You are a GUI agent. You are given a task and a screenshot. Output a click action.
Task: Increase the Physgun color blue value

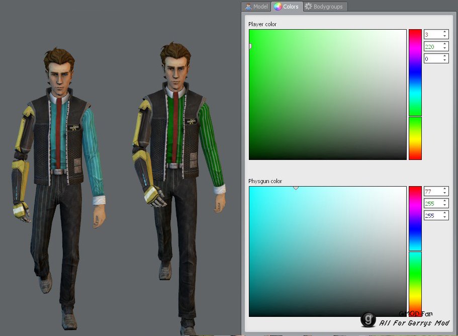pos(444,213)
